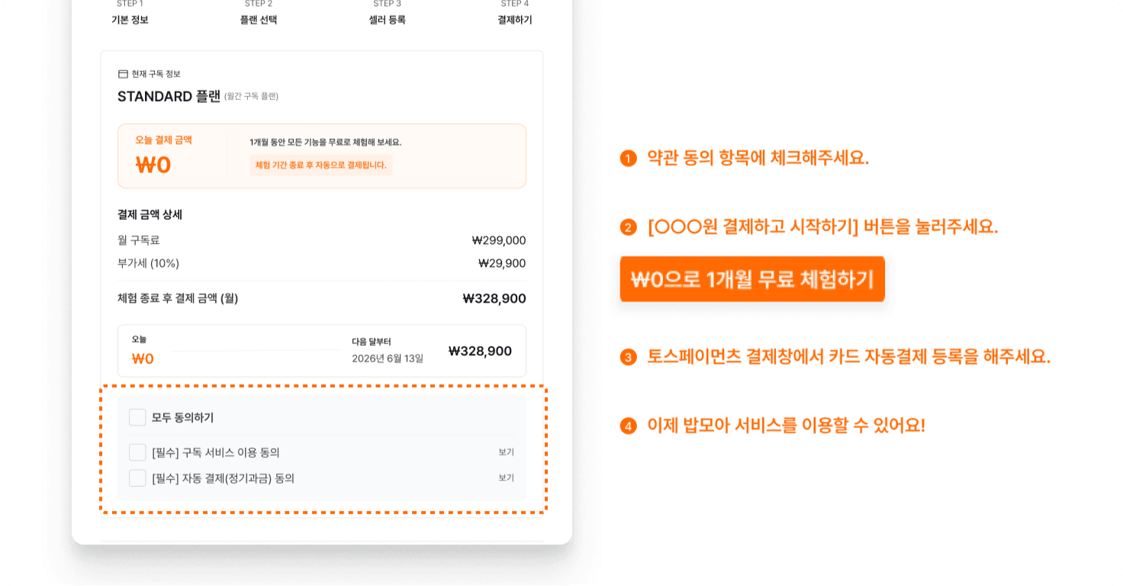Click 1개월 동안 모든 기능을 무료로 text

pos(326,142)
